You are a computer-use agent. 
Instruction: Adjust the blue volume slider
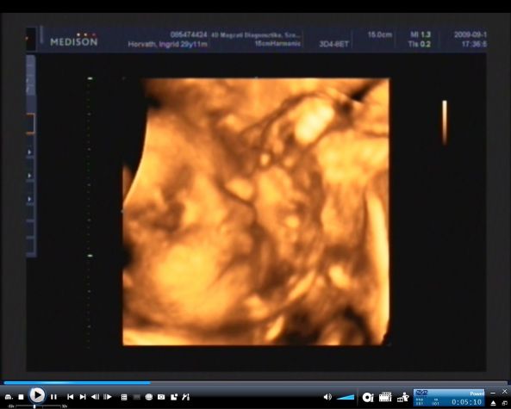coord(346,397)
